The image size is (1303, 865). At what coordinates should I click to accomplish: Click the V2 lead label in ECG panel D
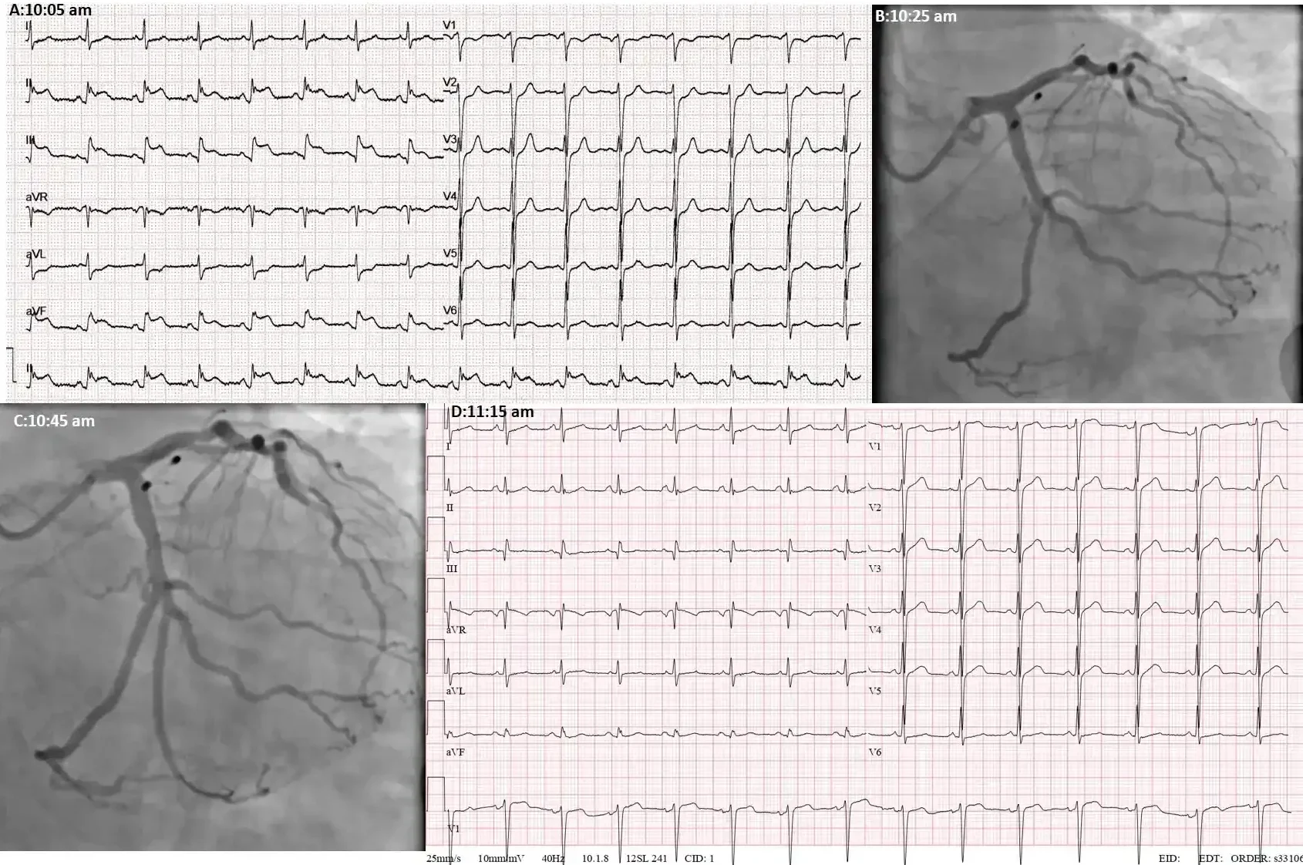point(875,508)
